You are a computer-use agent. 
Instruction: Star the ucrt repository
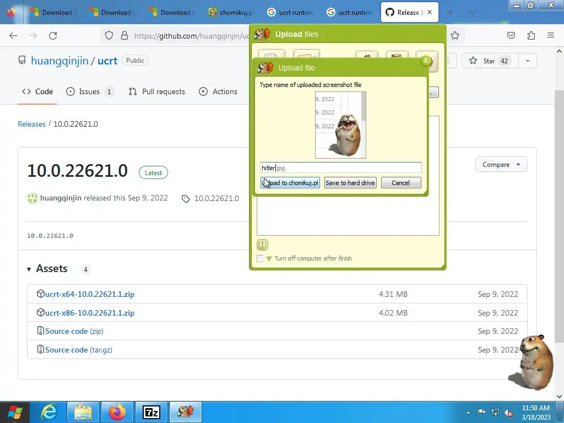click(490, 61)
